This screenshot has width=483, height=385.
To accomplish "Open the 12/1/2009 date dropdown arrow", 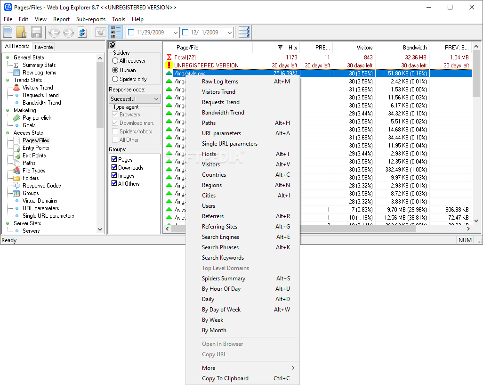I will (229, 33).
